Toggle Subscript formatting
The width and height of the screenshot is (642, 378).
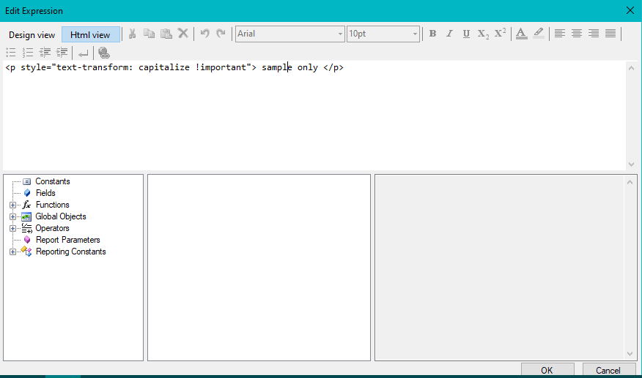(483, 34)
